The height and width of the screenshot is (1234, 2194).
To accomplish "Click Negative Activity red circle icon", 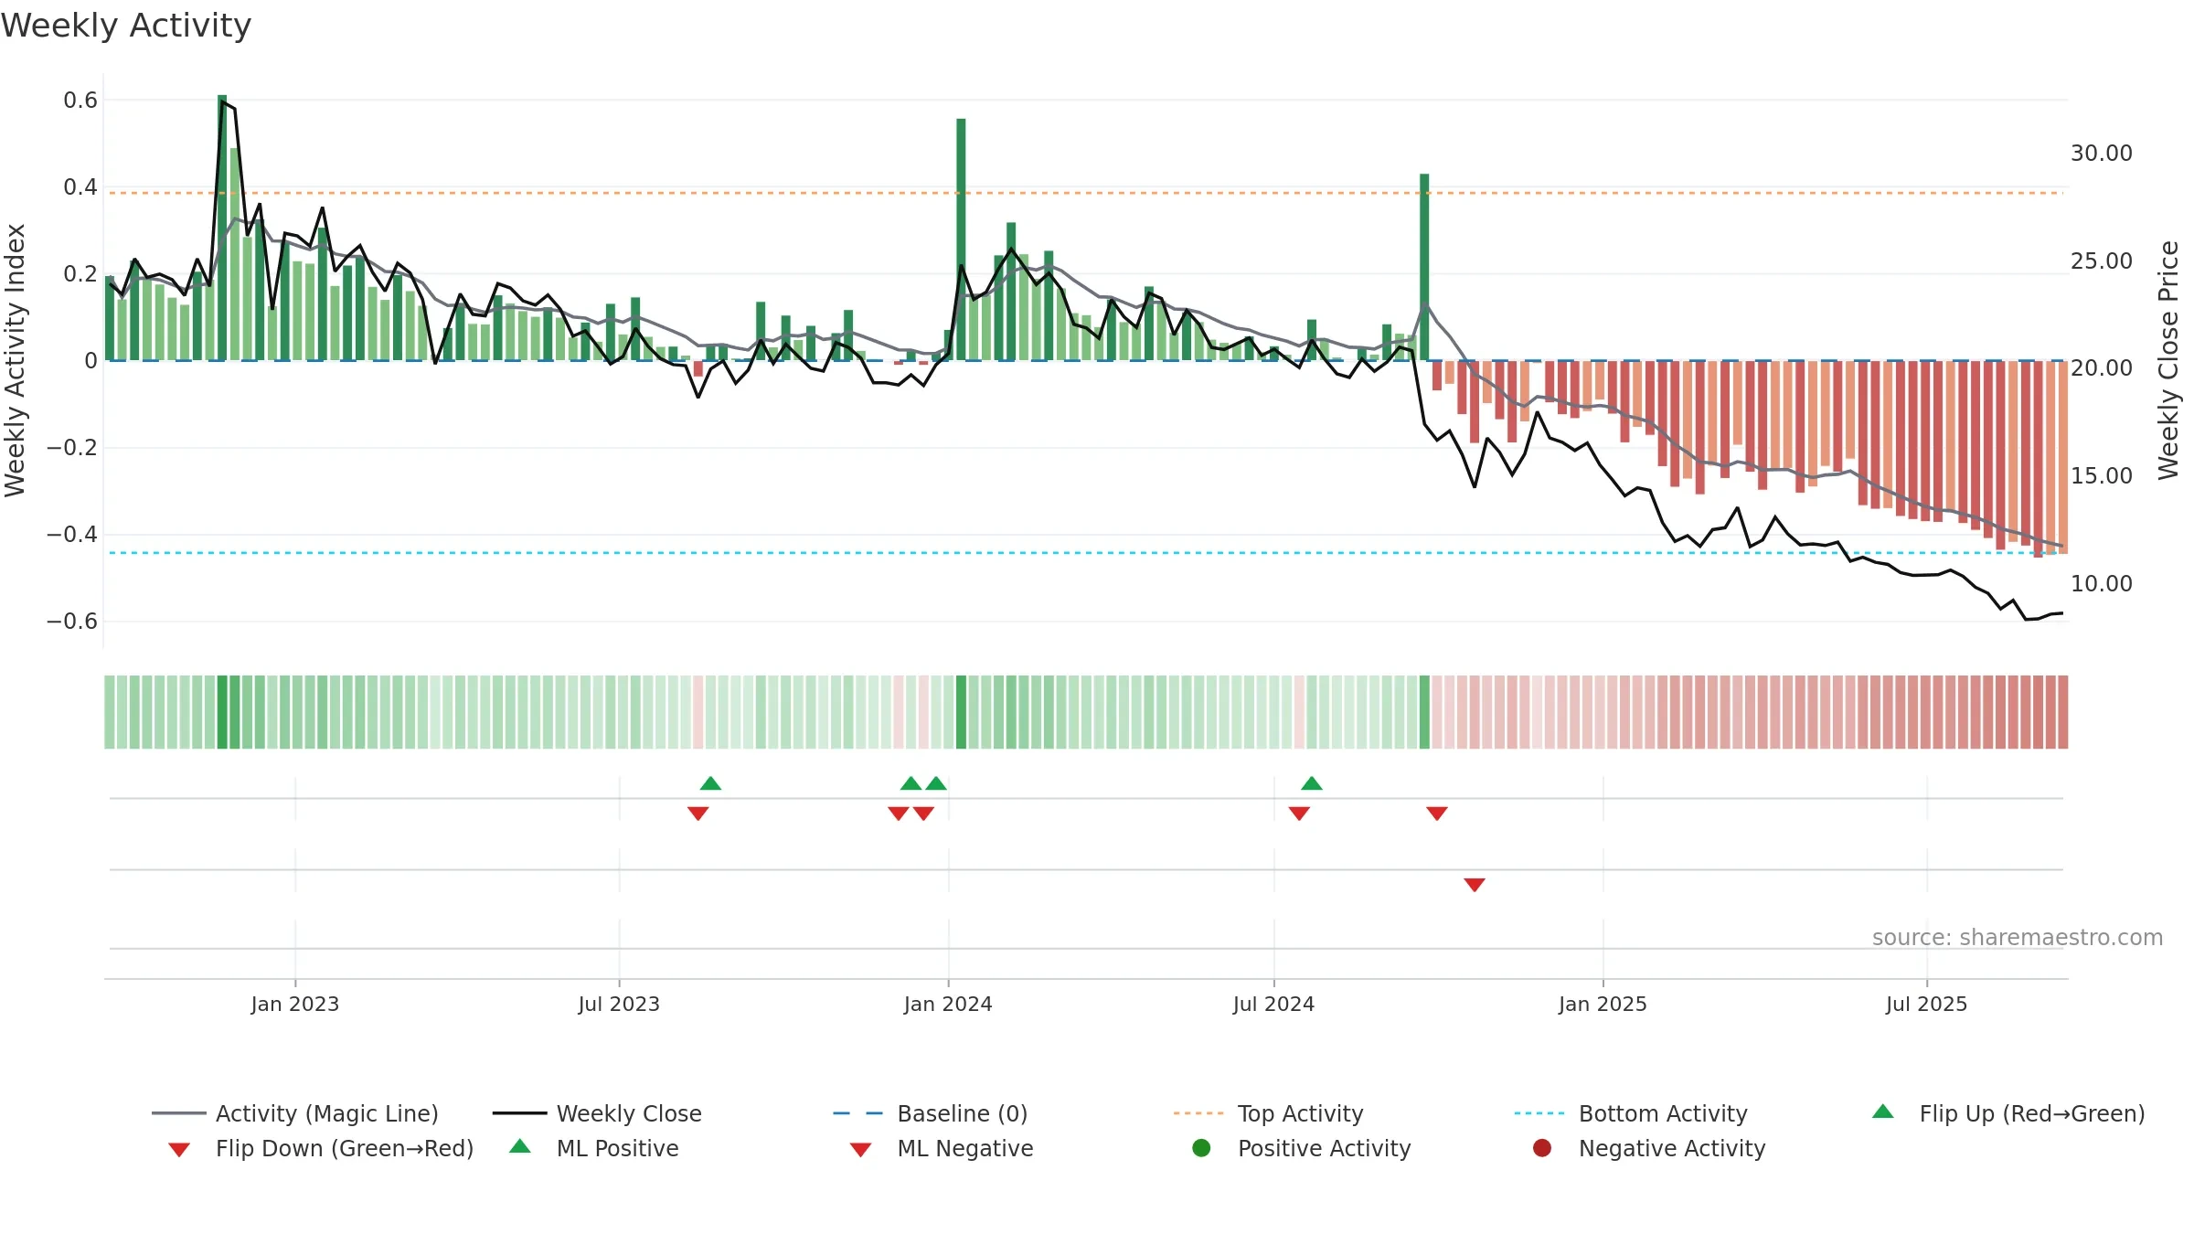I will pyautogui.click(x=1541, y=1147).
